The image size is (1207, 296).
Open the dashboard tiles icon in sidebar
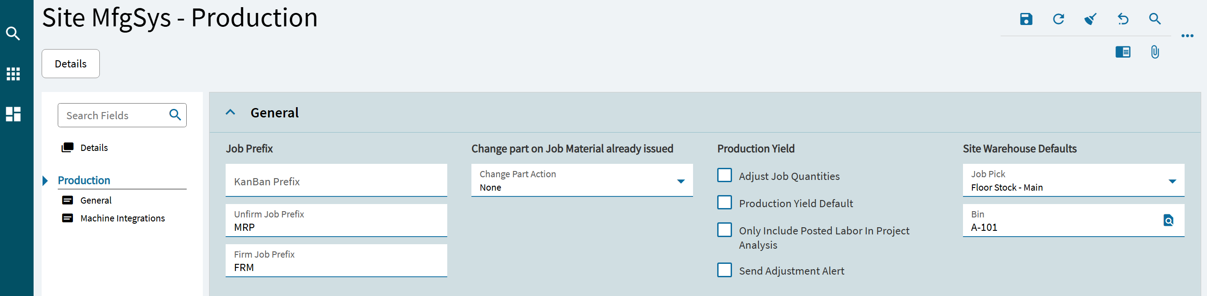(13, 114)
